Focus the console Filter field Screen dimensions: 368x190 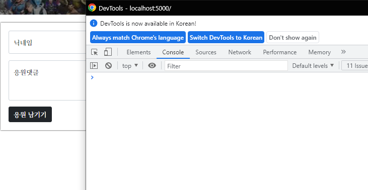[226, 66]
